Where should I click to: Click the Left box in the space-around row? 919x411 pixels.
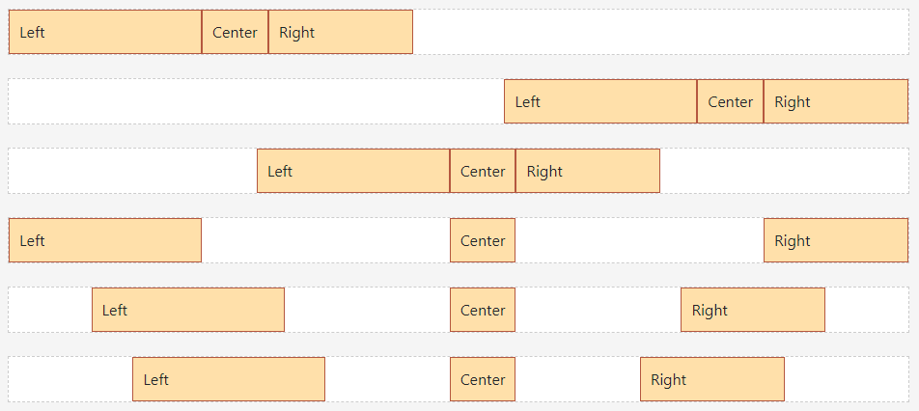188,310
